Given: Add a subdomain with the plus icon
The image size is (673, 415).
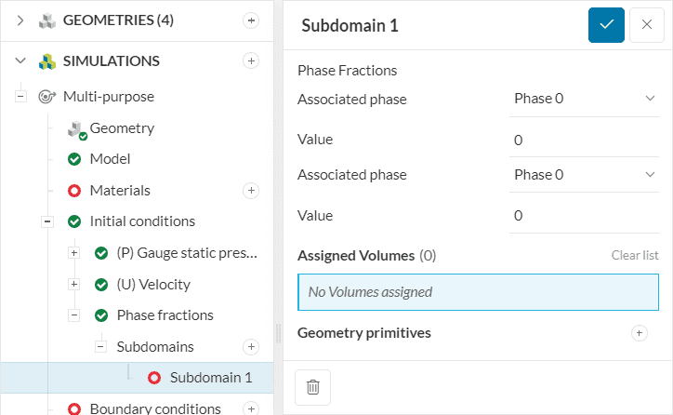Looking at the screenshot, I should [250, 347].
